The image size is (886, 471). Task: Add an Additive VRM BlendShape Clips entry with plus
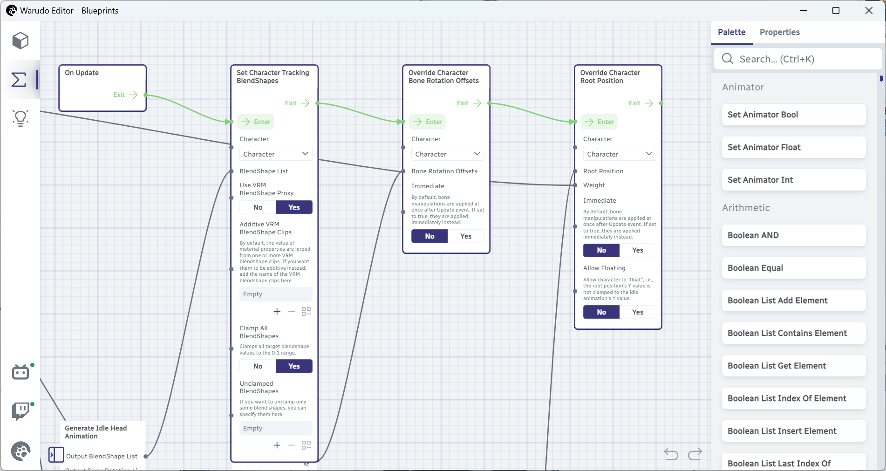277,311
